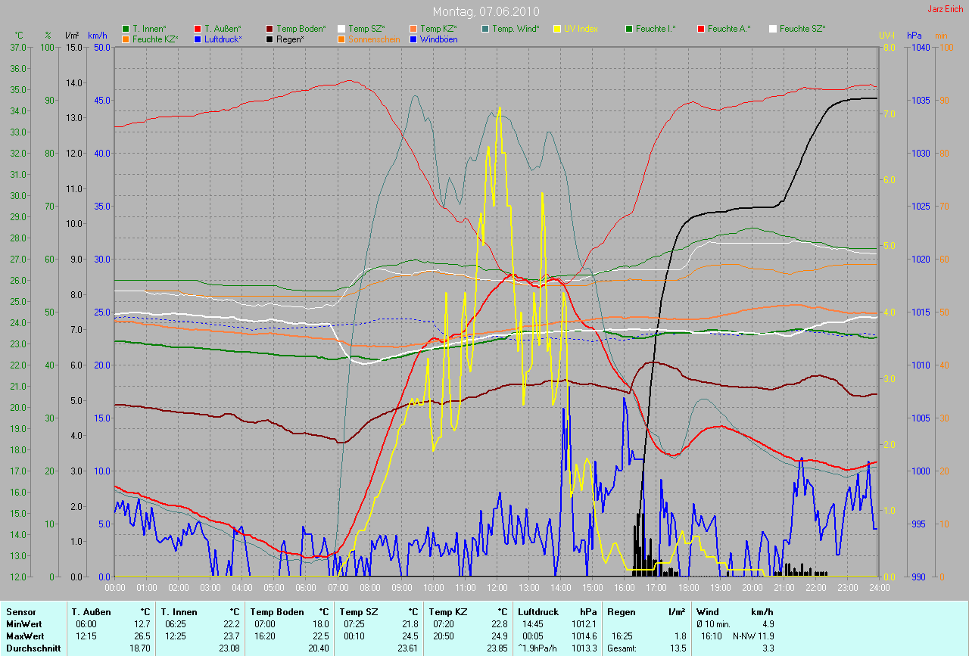Select the Windböen legend label

(x=438, y=39)
